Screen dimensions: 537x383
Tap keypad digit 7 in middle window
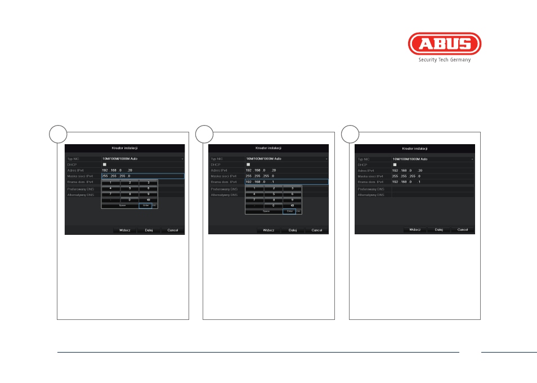(254, 200)
